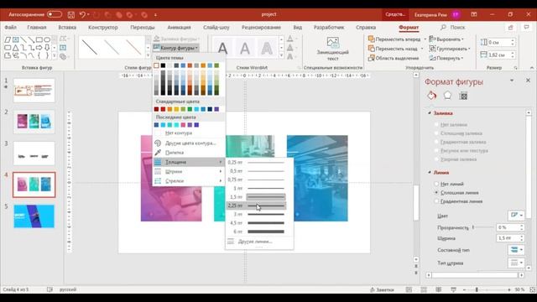Image resolution: width=537 pixels, height=302 pixels.
Task: Open the line Цвет color dropdown
Action: pos(516,216)
